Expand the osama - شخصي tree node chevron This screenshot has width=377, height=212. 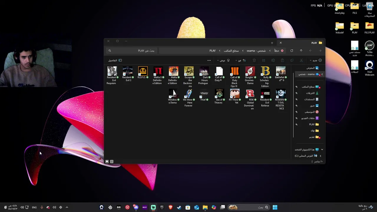pos(322,74)
